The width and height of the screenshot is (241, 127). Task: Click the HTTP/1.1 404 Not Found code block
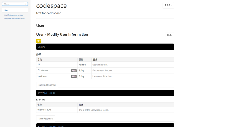click(105, 125)
